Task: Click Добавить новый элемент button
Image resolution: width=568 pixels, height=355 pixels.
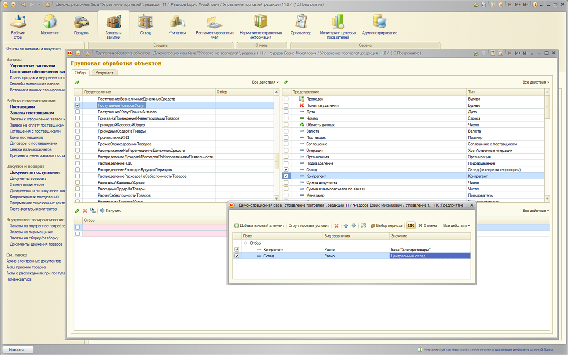Action: click(x=259, y=225)
